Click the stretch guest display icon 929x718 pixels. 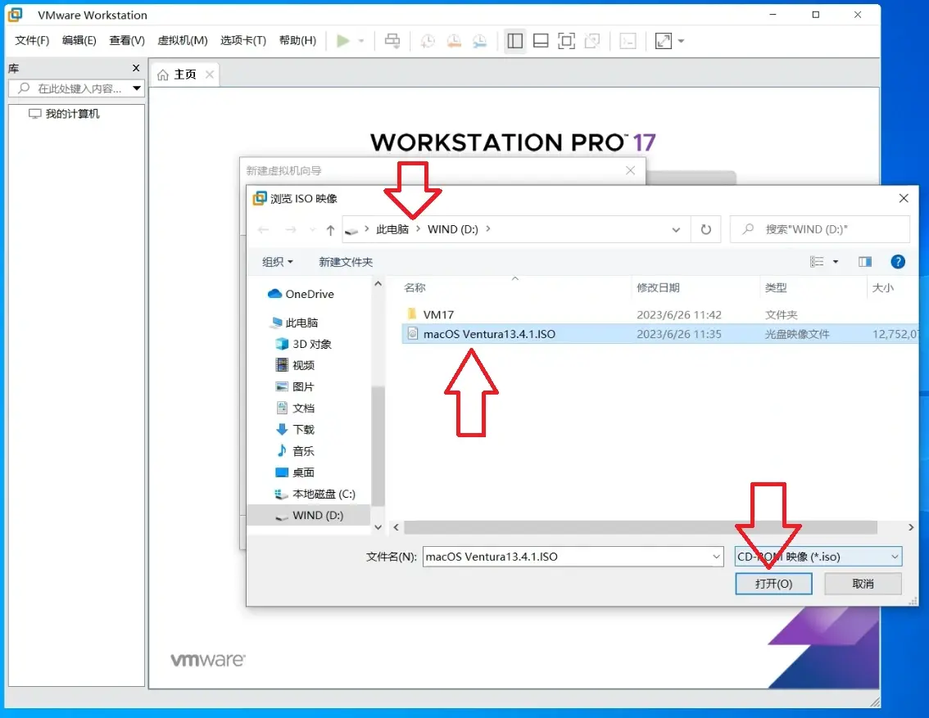tap(663, 41)
